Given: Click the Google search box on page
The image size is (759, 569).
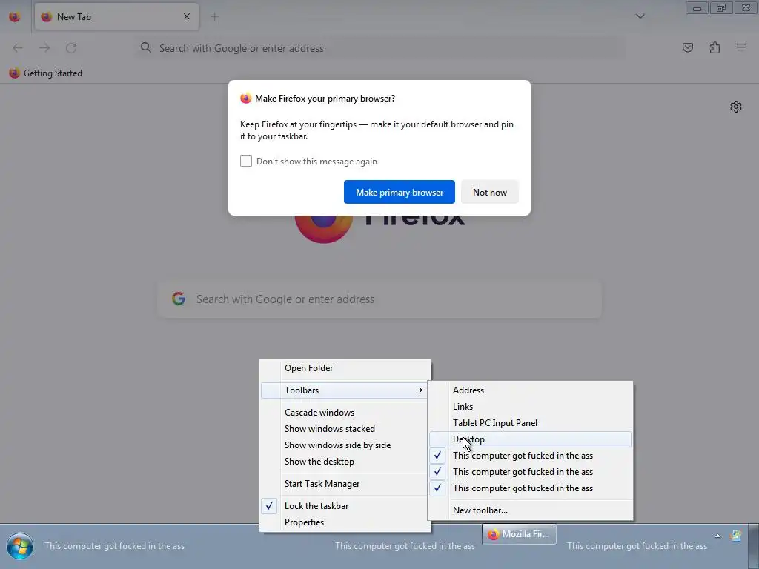Looking at the screenshot, I should click(x=380, y=299).
